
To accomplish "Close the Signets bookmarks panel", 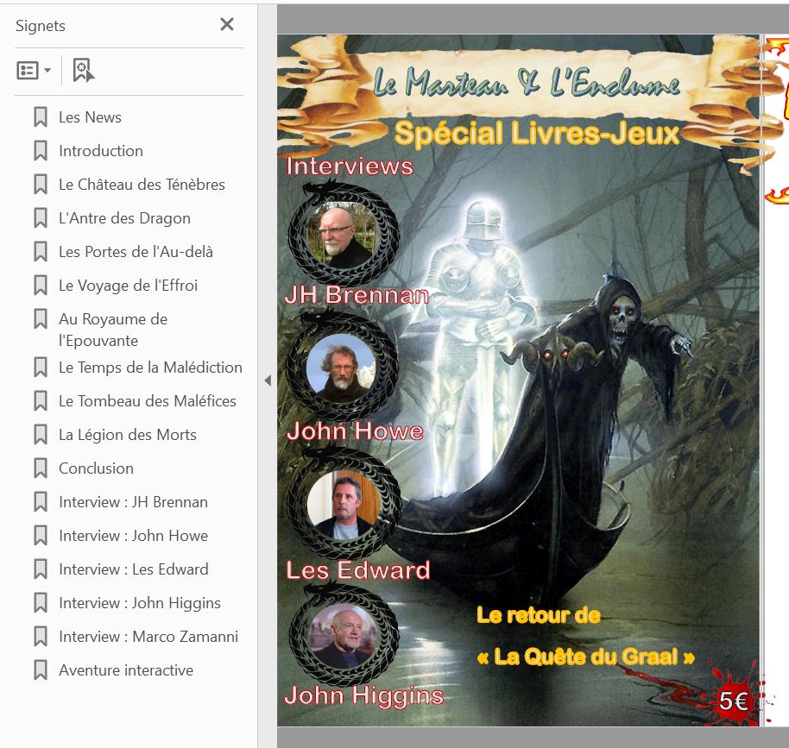I will (x=227, y=24).
